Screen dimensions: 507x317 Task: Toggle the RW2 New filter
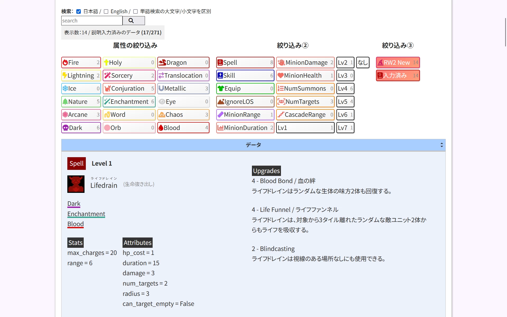click(x=398, y=63)
